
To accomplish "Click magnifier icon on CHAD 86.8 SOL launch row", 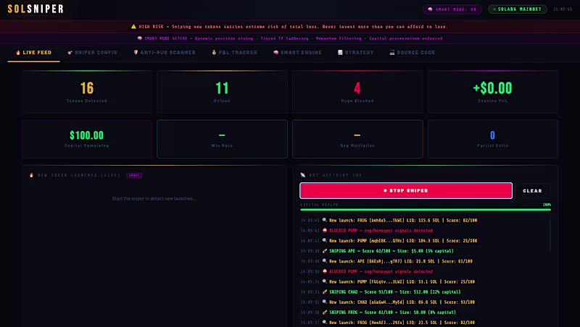I will (x=324, y=302).
